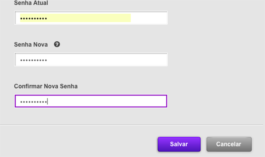This screenshot has height=157, width=265.
Task: Click empty right side of Senha Nova field
Action: pos(121,60)
